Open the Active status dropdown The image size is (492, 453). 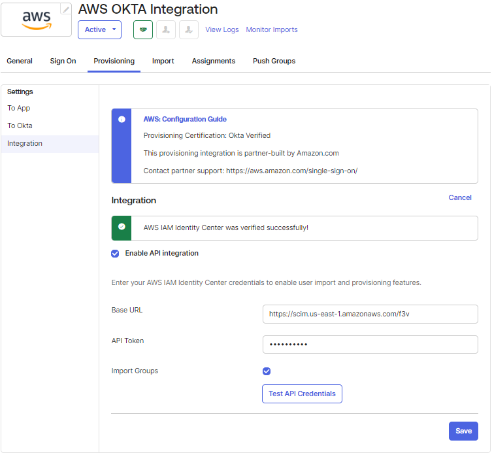pos(100,30)
